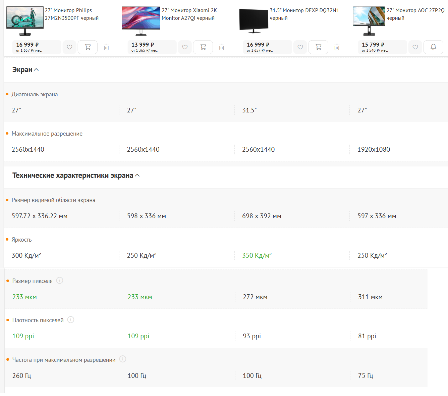This screenshot has width=448, height=396.
Task: Add Xiaomi A27Qi monitor to favorites
Action: [185, 47]
